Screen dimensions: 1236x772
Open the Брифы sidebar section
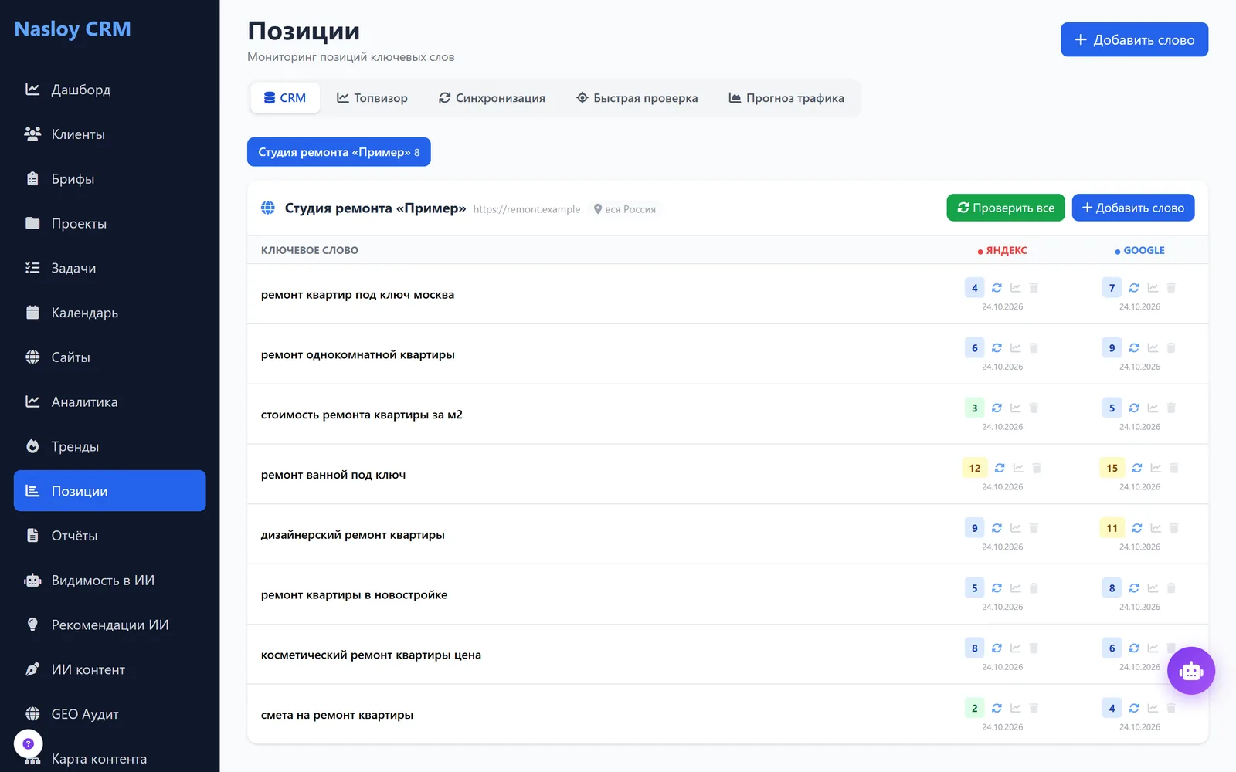click(110, 179)
